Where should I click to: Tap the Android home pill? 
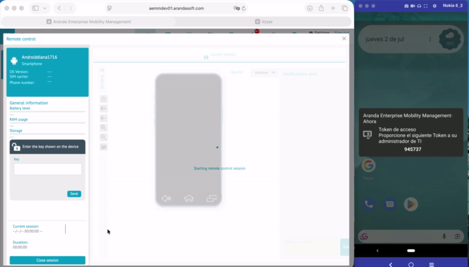[411, 251]
